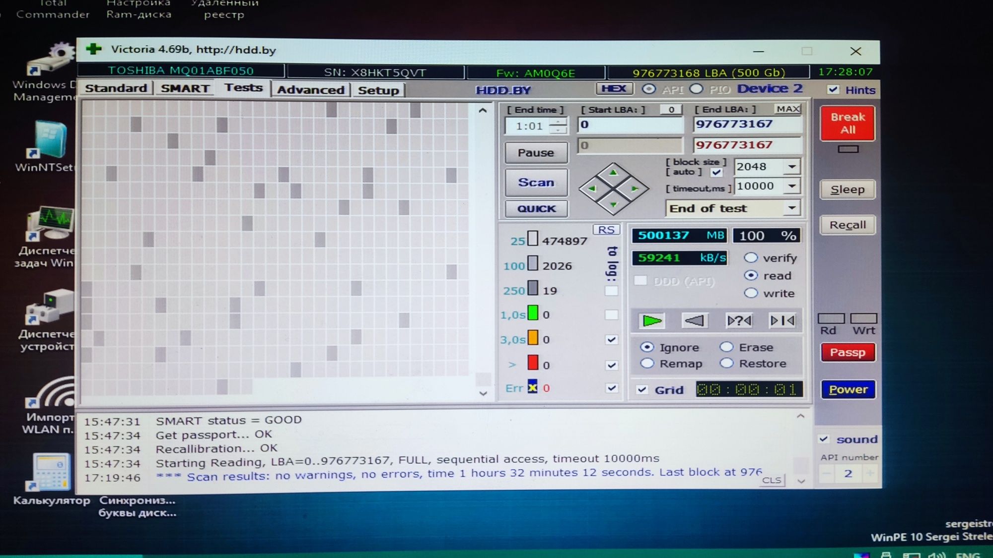The width and height of the screenshot is (993, 558).
Task: Click the End LBA 976773167 input field
Action: coord(747,124)
